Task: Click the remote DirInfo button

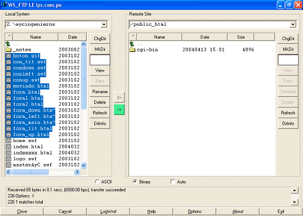Action: coord(288,123)
